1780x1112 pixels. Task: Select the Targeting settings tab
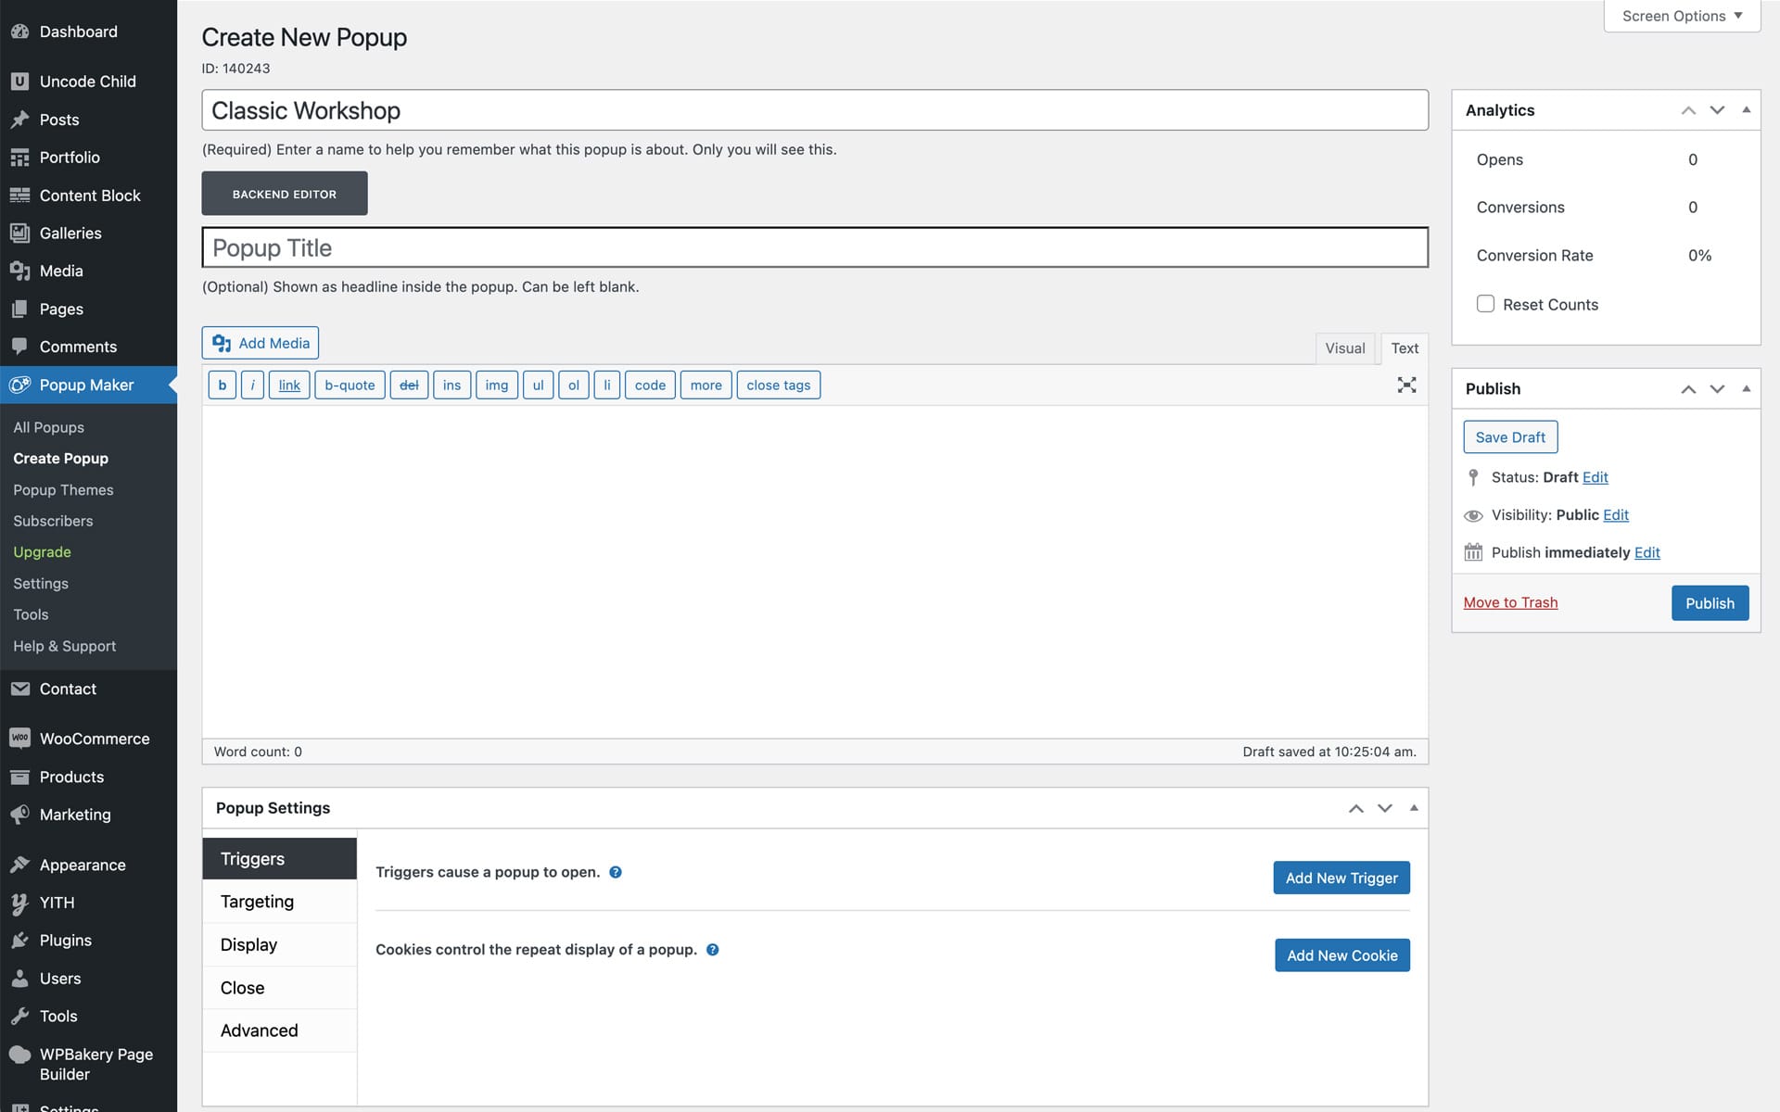point(258,902)
